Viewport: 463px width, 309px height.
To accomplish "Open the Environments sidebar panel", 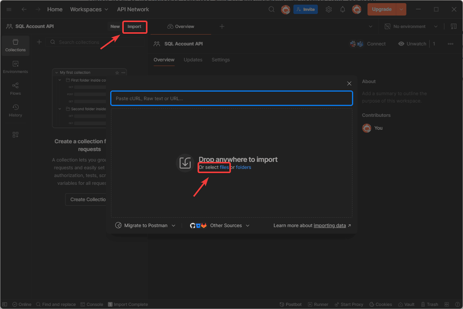I will (x=16, y=67).
